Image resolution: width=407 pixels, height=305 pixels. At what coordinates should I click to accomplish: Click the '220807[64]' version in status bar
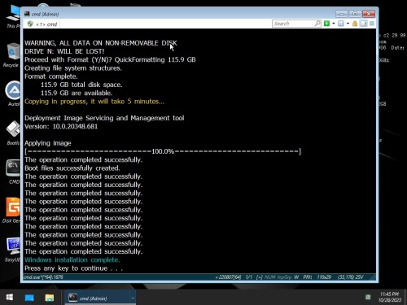(228, 277)
